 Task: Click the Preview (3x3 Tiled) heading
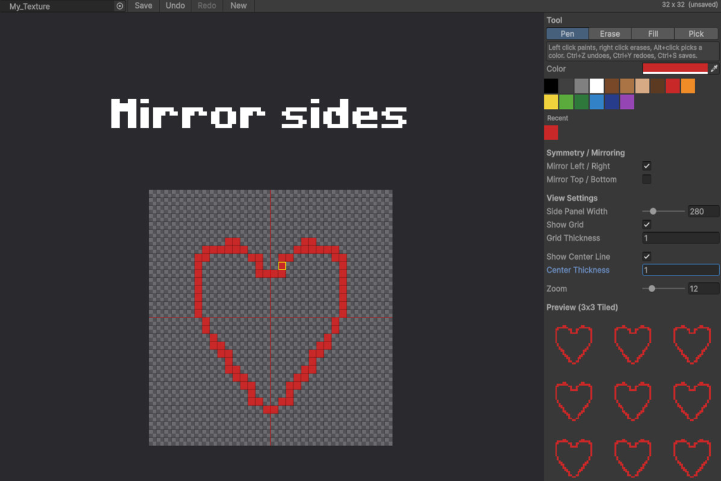(x=581, y=307)
